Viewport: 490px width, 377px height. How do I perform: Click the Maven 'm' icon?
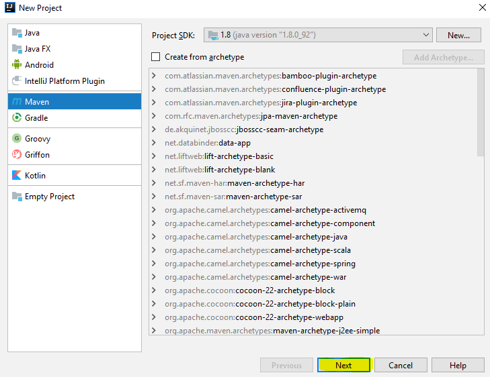click(17, 101)
